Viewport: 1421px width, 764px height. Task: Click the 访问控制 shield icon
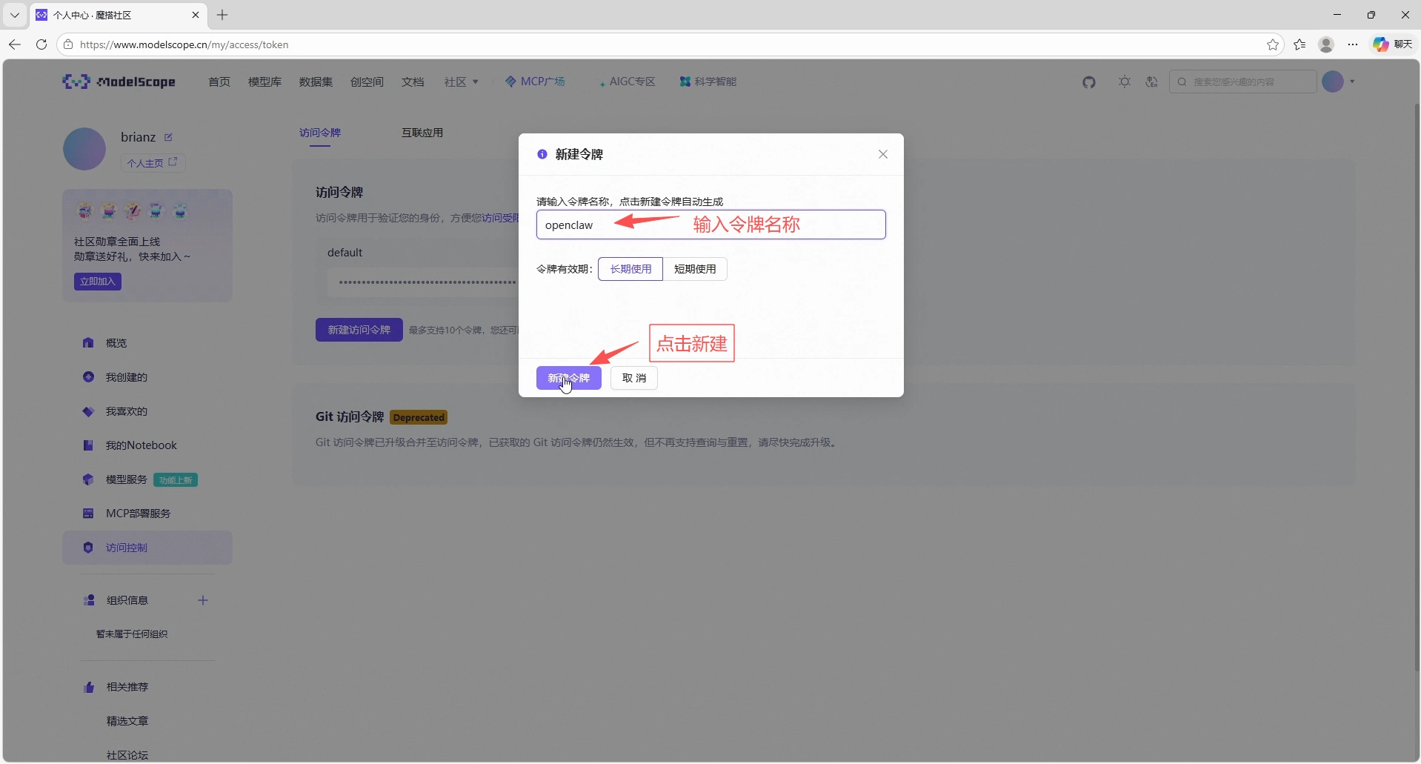pyautogui.click(x=88, y=548)
